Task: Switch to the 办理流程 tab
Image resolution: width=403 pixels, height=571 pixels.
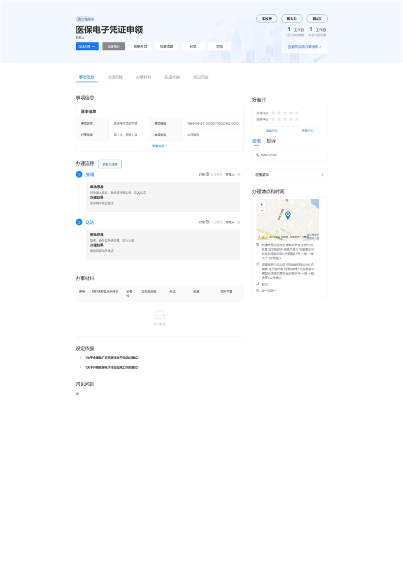Action: (115, 77)
